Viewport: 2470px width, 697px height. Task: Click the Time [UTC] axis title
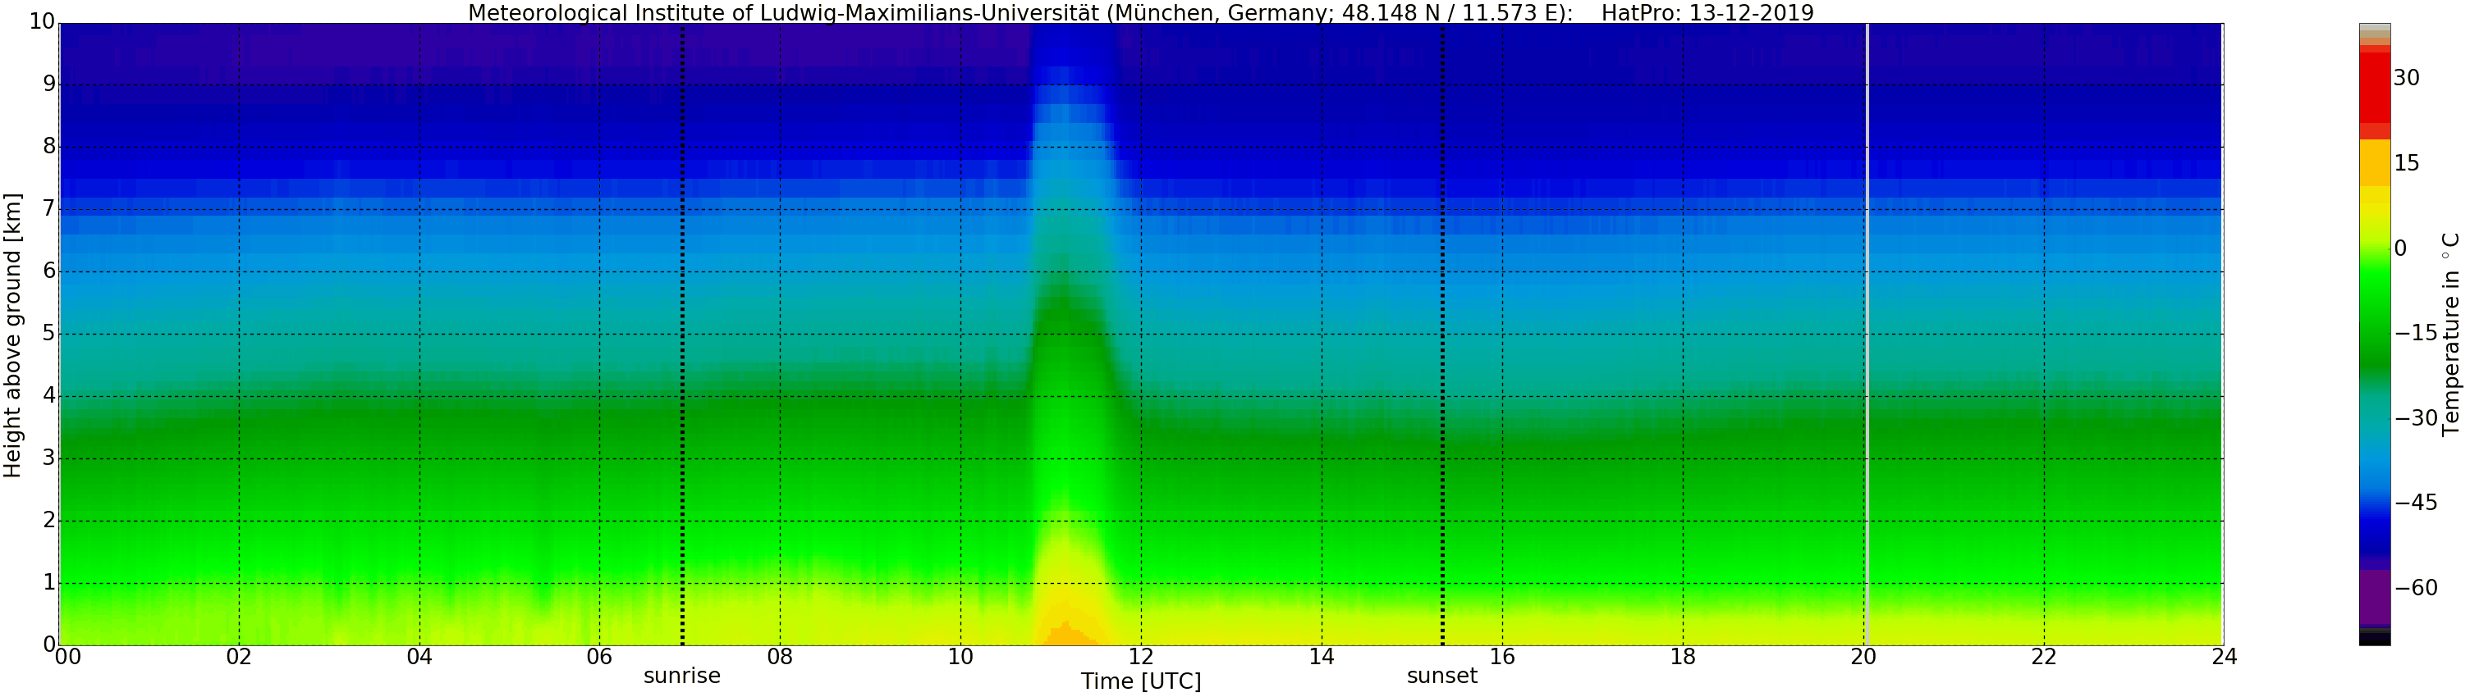pyautogui.click(x=1141, y=681)
